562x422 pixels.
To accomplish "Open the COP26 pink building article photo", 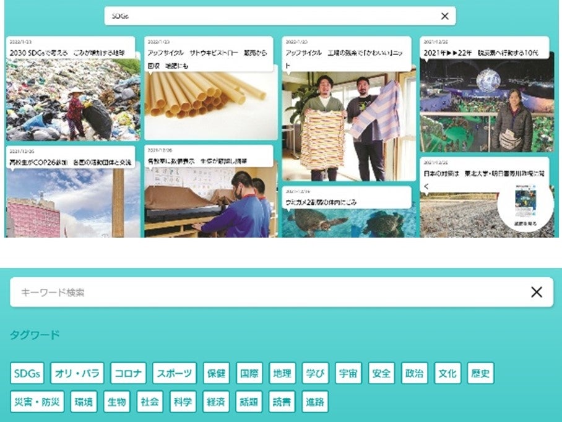I will tap(73, 203).
